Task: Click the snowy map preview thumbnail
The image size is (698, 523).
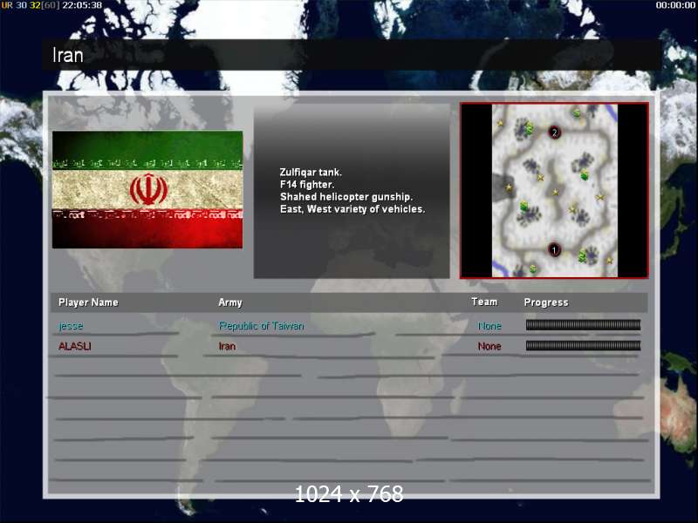Action: (x=554, y=190)
